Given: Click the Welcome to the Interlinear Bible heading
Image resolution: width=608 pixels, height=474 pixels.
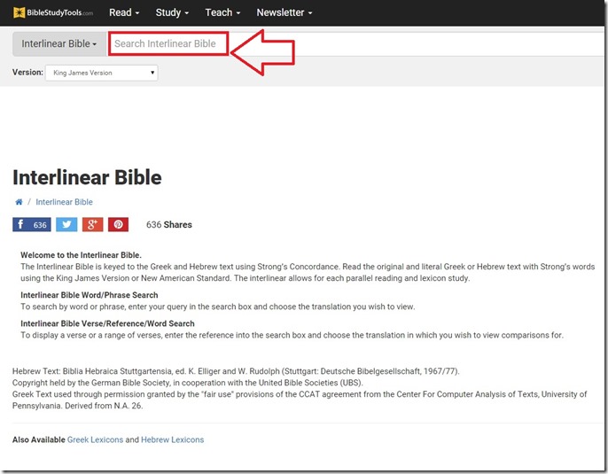Looking at the screenshot, I should (x=81, y=255).
